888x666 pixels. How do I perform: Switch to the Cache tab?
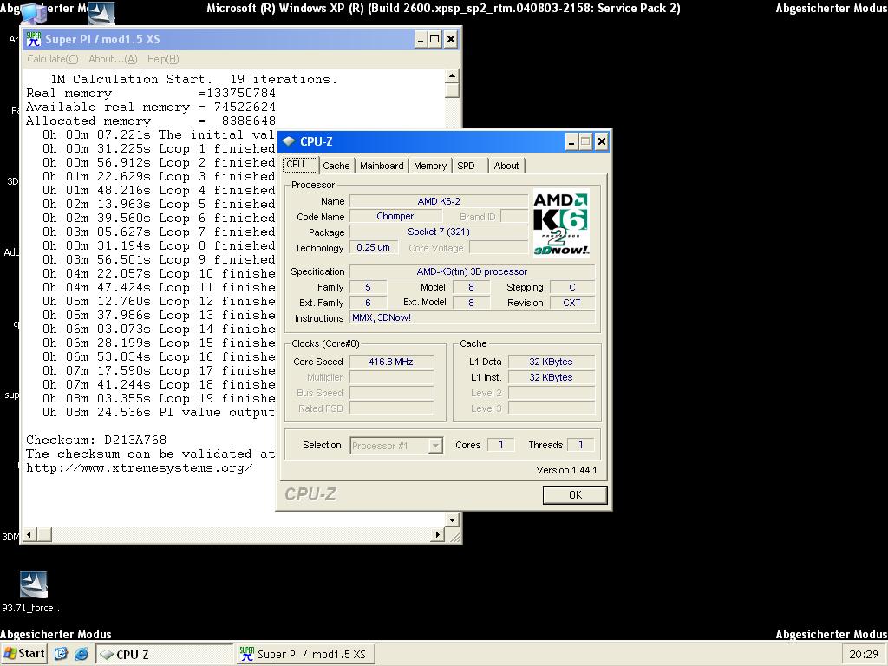click(x=336, y=166)
